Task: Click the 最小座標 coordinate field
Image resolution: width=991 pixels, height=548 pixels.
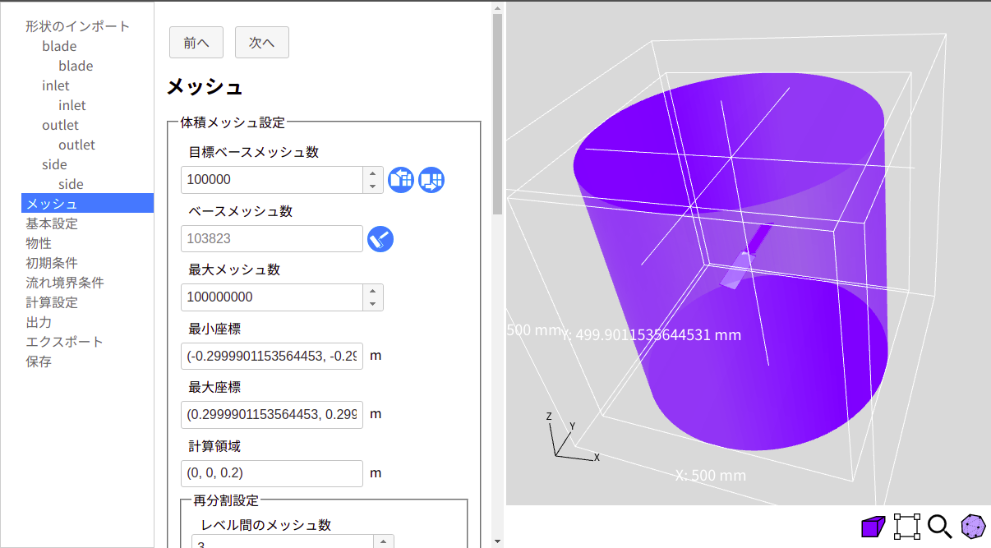Action: coord(272,357)
